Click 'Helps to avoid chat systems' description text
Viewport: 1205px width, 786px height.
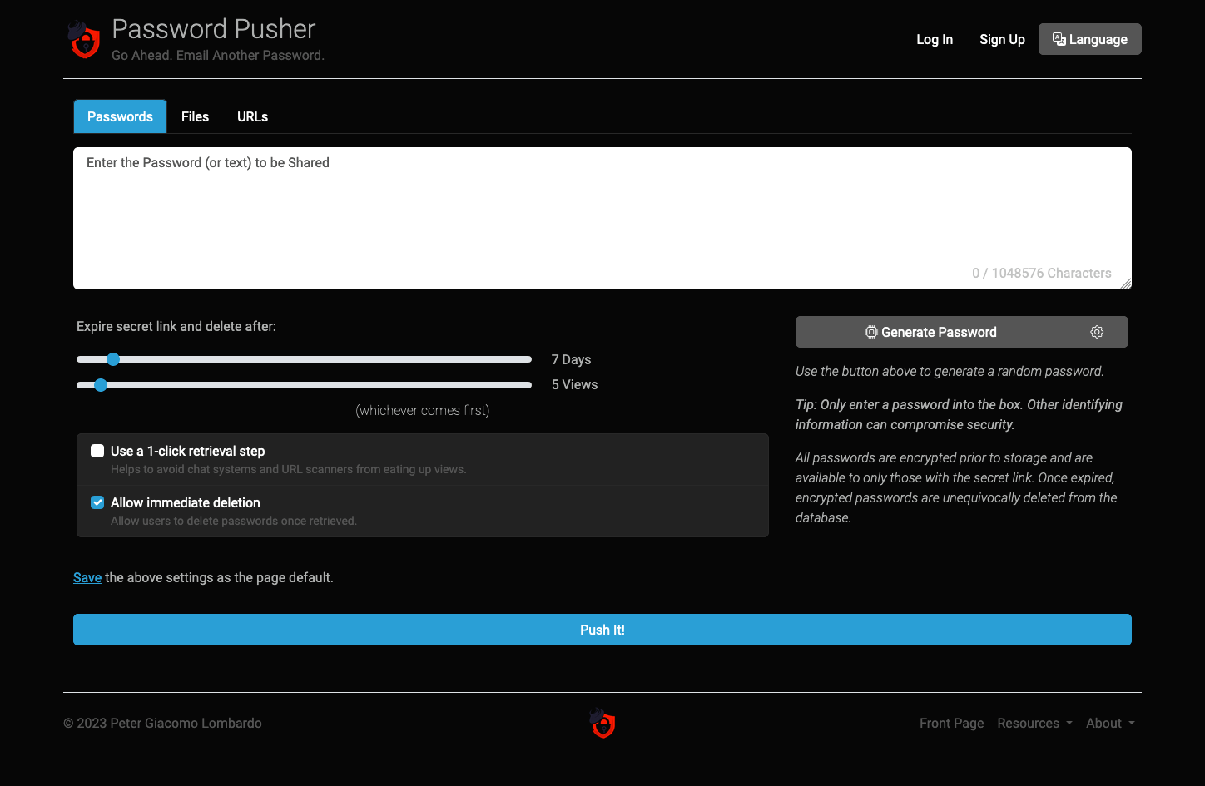pyautogui.click(x=289, y=469)
